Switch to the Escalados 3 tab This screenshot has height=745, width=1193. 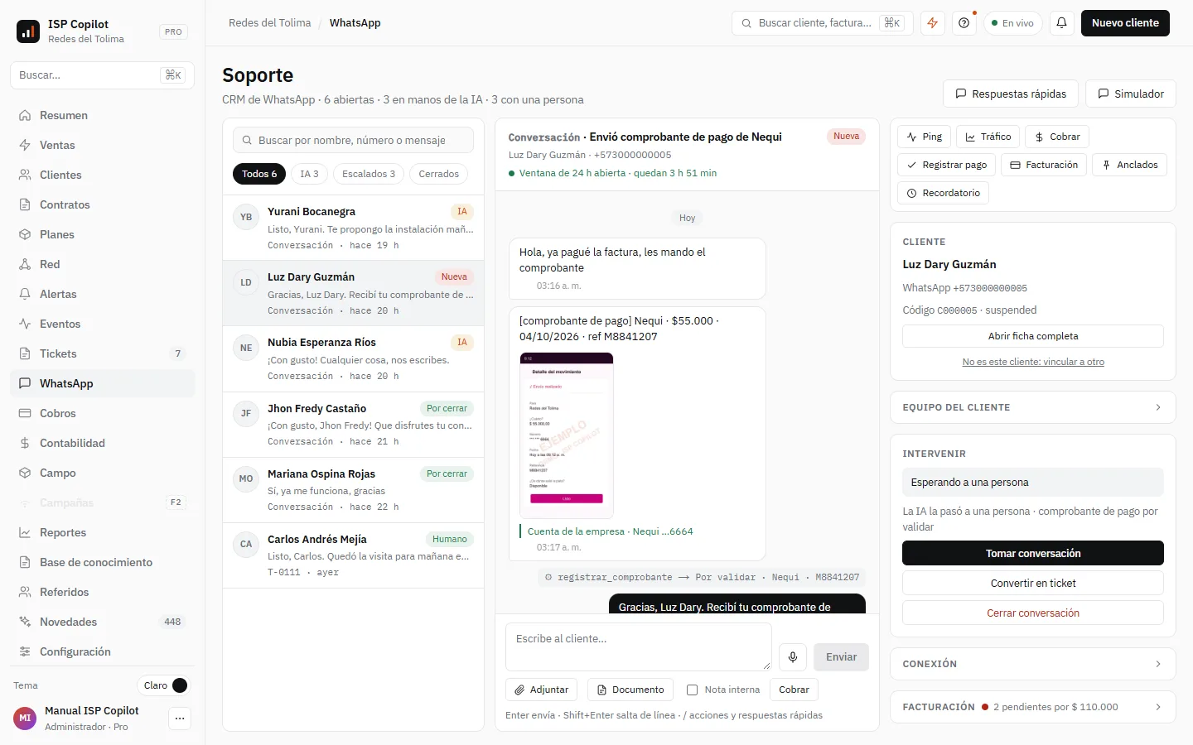(369, 174)
